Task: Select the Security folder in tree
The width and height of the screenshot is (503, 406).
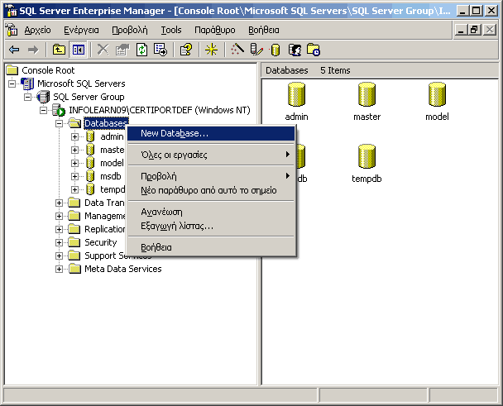Action: click(x=100, y=242)
